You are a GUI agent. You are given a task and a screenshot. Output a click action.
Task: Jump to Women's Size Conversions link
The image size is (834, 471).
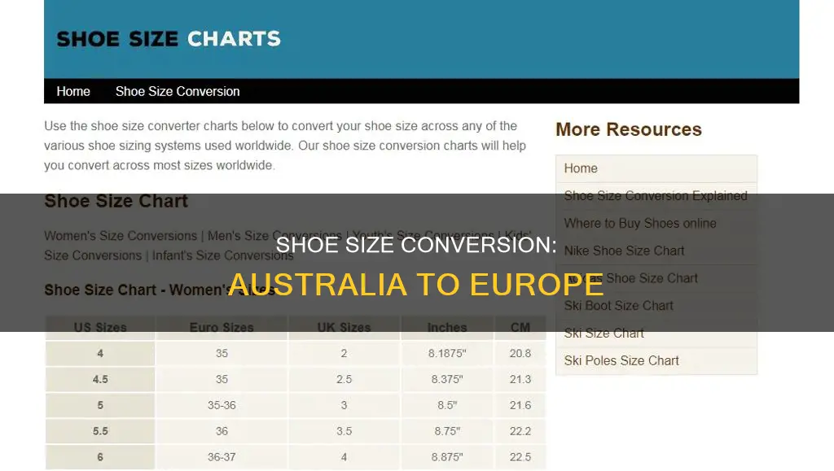click(x=121, y=236)
